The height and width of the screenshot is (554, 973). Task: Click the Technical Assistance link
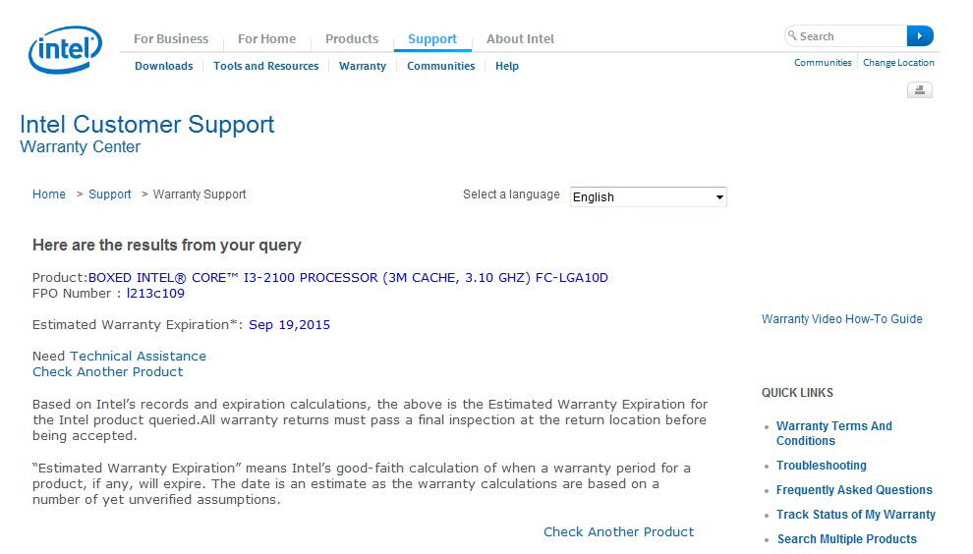(x=138, y=357)
